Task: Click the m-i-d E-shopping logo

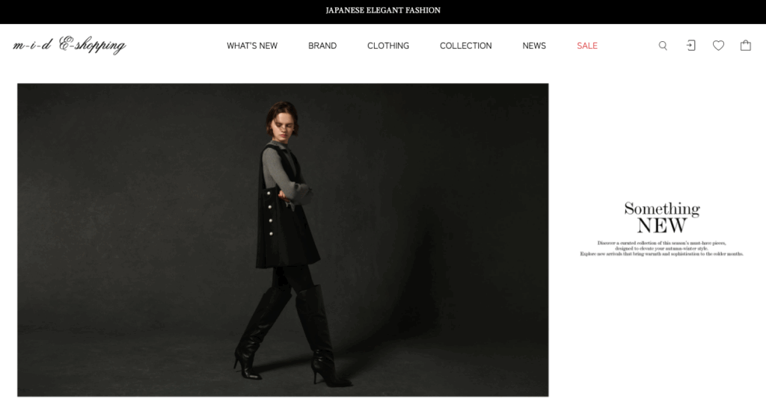Action: coord(70,45)
